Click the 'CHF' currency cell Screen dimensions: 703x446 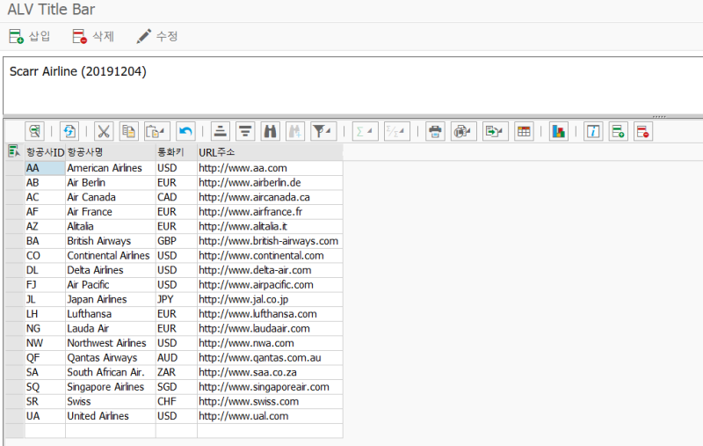[177, 401]
